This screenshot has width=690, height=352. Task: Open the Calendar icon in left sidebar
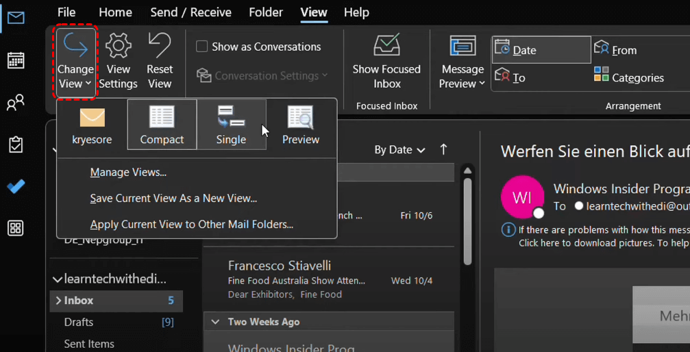16,60
